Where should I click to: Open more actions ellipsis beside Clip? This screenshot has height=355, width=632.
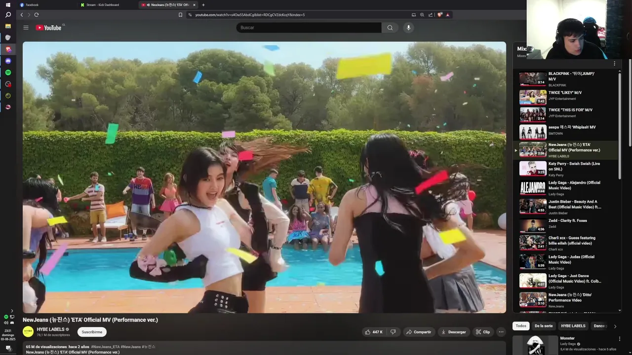click(501, 332)
